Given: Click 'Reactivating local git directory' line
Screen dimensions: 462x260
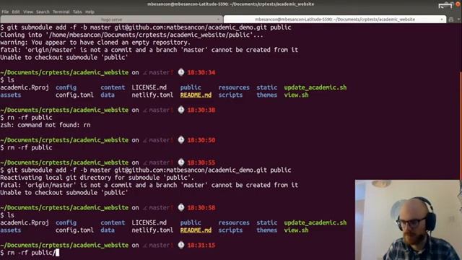Looking at the screenshot, I should click(x=97, y=178).
